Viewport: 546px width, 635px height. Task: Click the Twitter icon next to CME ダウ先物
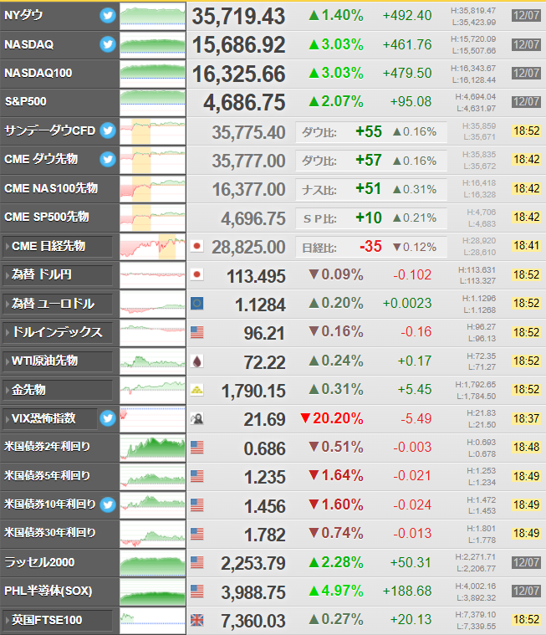click(108, 160)
